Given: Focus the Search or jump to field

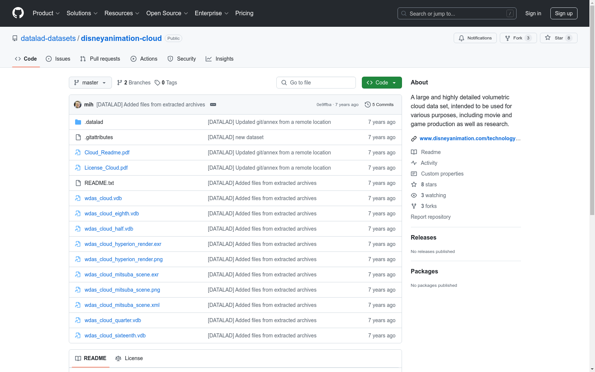Looking at the screenshot, I should point(457,13).
